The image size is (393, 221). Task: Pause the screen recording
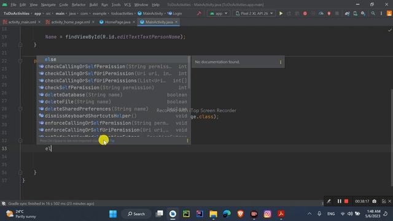click(x=339, y=201)
